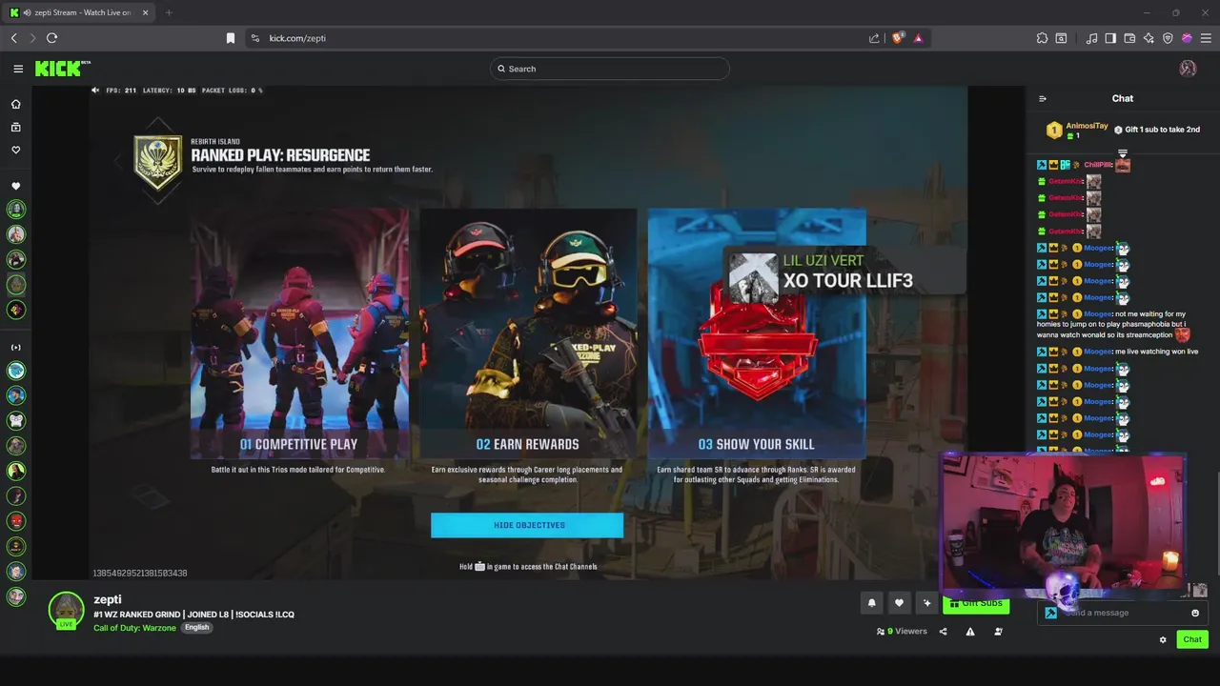Click the sparkle button beside Gift Subs
The image size is (1220, 686).
click(x=926, y=602)
